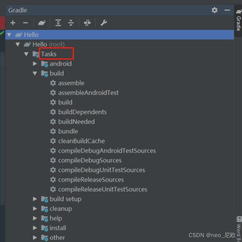Select the android folder label
This screenshot has height=242, width=242.
click(61, 64)
